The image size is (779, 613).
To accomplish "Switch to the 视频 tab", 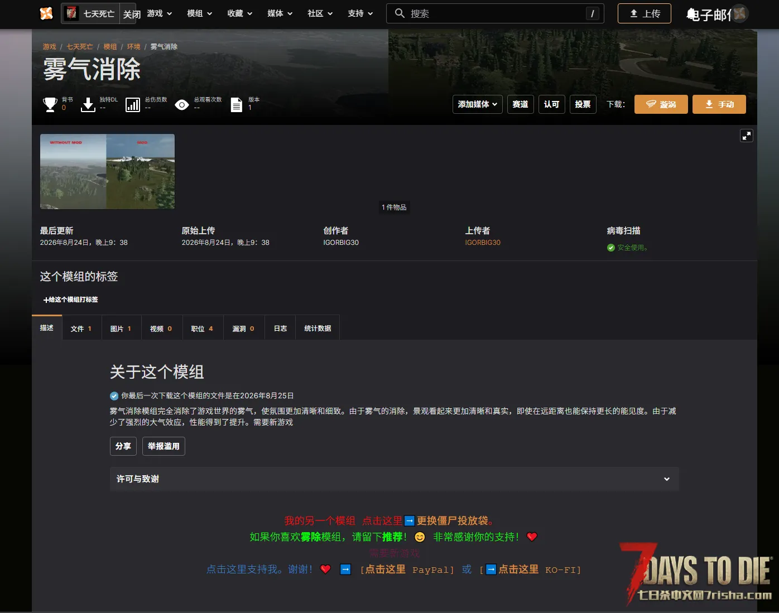I will (161, 329).
